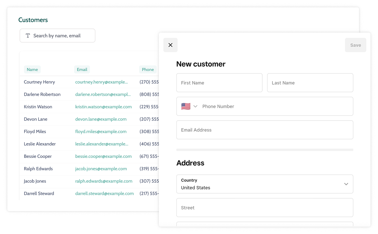Click the Email column header
Viewport: 378px width, 234px height.
pos(82,69)
